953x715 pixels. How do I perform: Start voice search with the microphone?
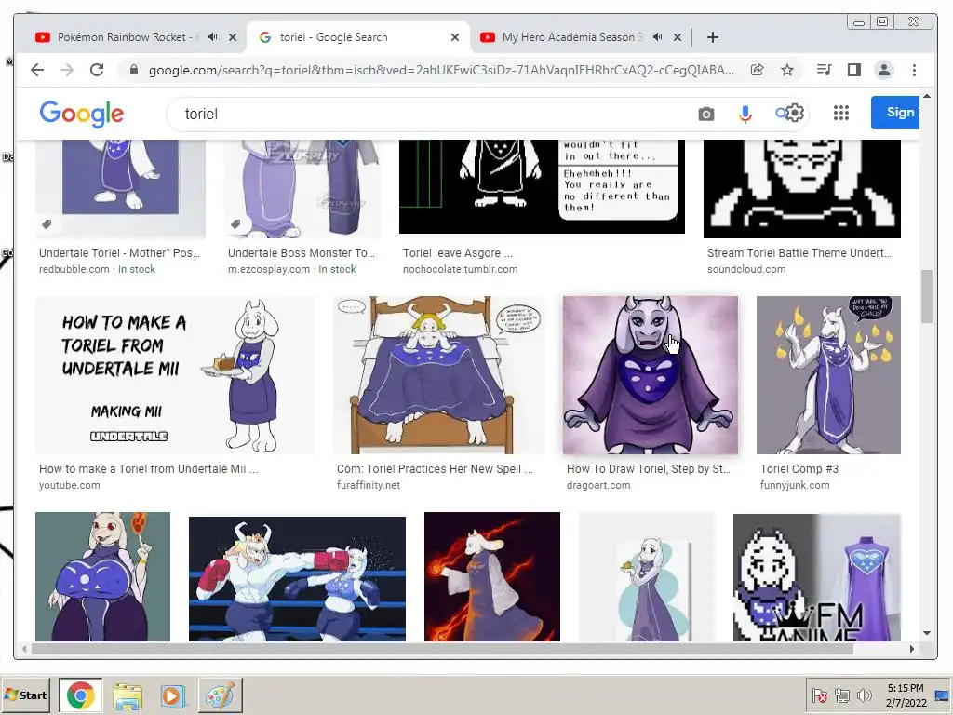(x=745, y=114)
